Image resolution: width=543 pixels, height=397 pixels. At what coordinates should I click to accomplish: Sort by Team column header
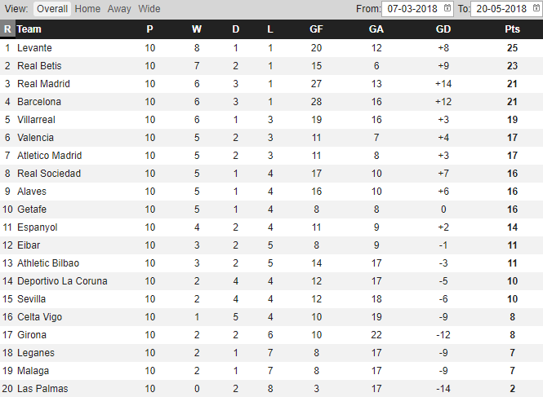point(29,29)
